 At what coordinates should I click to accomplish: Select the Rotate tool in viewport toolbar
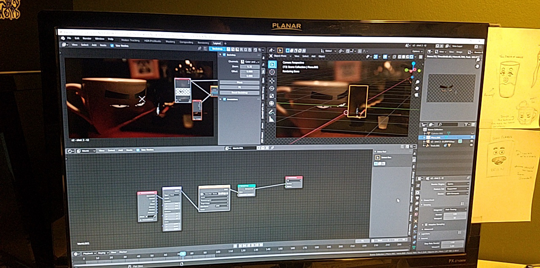click(272, 88)
